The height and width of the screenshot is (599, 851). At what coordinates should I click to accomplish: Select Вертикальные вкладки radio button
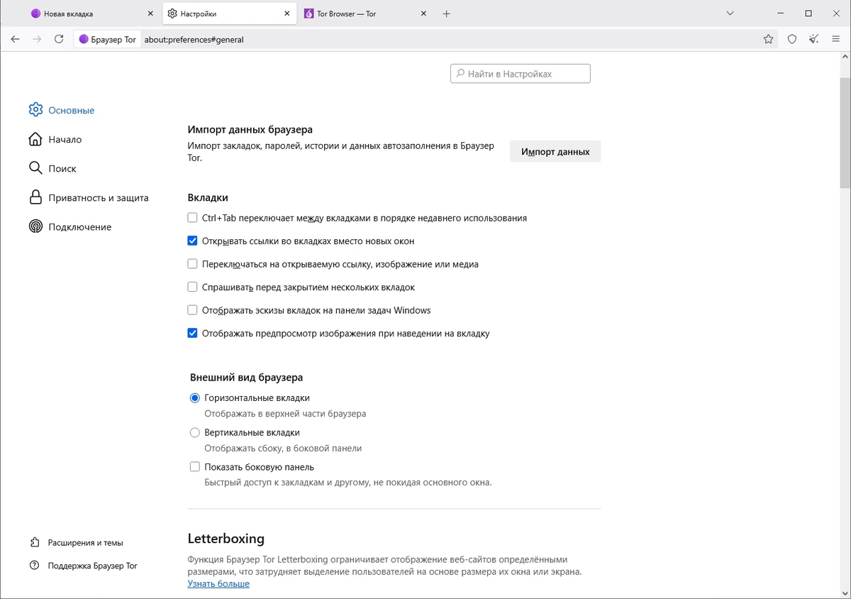(x=195, y=432)
